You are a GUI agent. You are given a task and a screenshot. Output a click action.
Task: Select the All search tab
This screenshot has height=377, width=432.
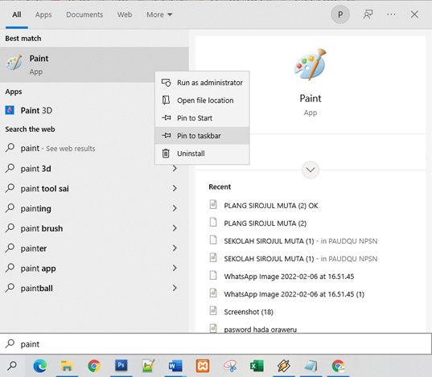coord(17,14)
